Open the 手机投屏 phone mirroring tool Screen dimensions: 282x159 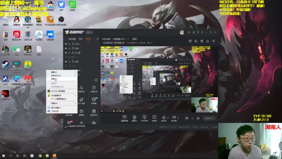(x=145, y=118)
